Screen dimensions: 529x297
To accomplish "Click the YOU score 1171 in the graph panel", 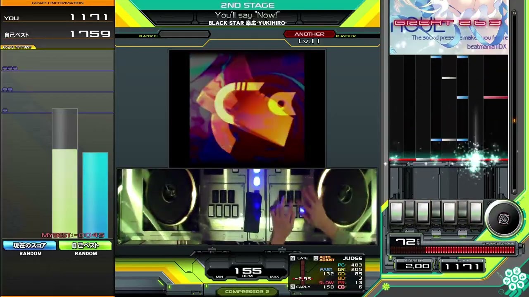I will tap(89, 17).
